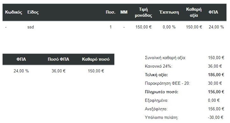Viewport: 230px width, 123px height.
Task: Click the 0,00 % discount value
Action: coord(169,27)
